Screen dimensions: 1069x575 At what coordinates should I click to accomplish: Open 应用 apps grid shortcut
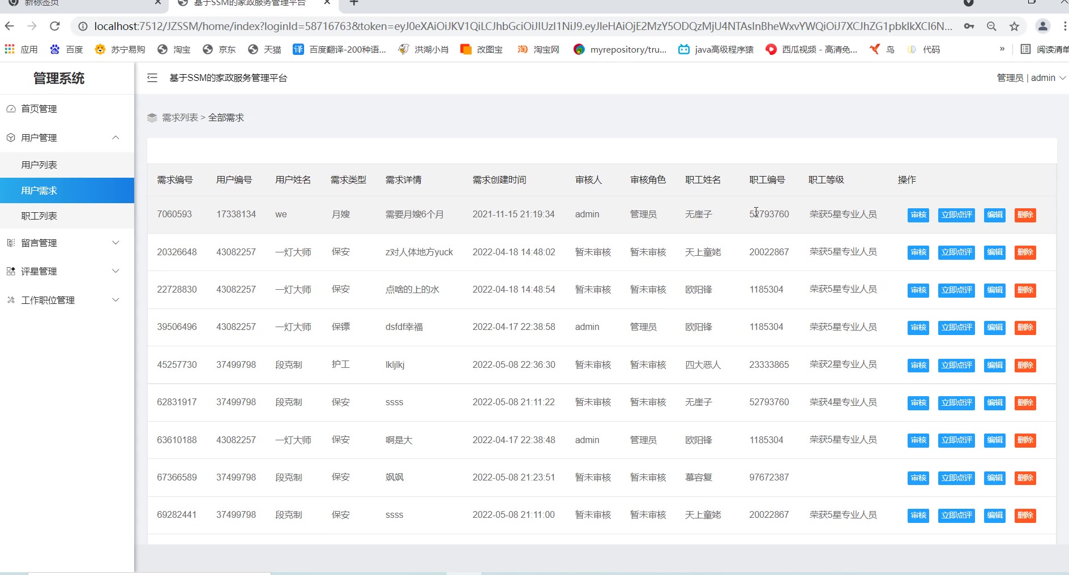22,50
